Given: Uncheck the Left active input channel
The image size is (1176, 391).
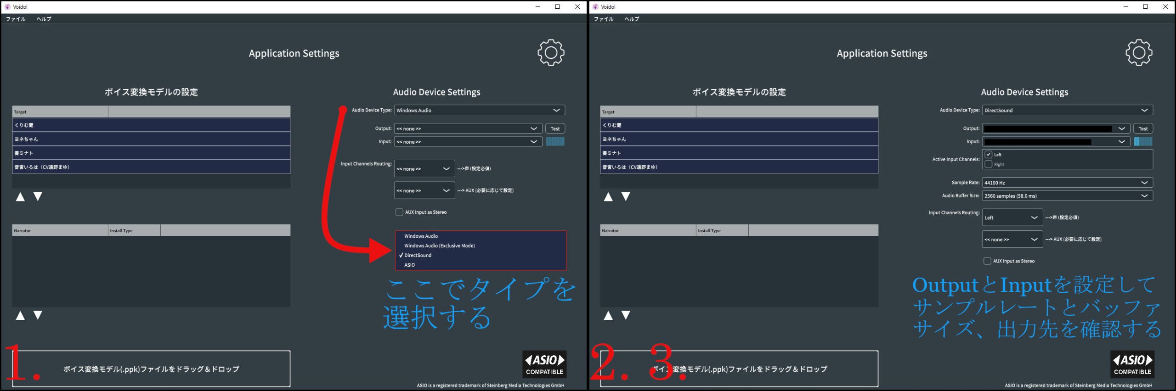Looking at the screenshot, I should pos(989,155).
